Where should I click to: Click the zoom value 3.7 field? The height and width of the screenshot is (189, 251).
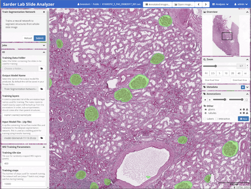(241, 66)
